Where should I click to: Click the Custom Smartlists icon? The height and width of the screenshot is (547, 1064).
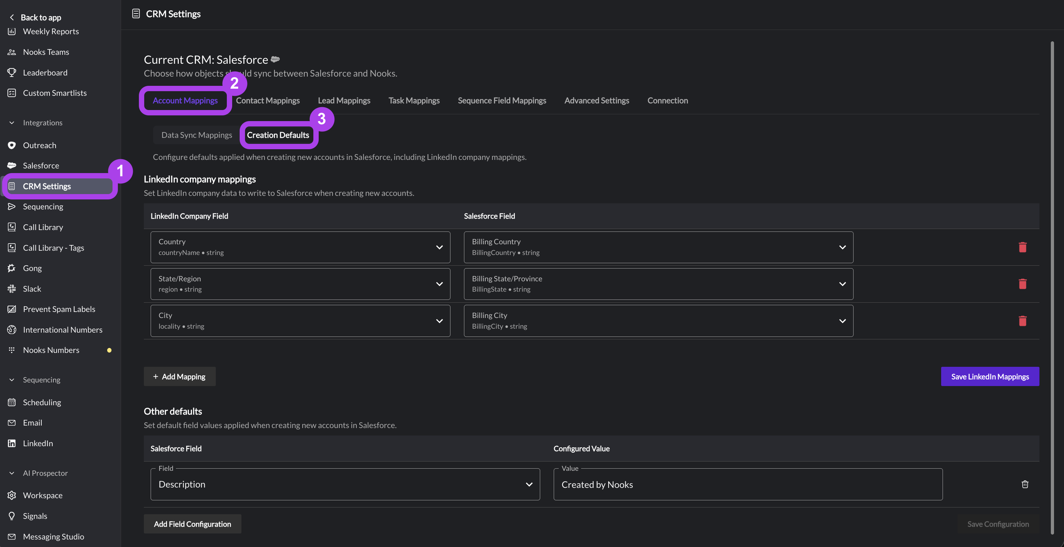11,93
